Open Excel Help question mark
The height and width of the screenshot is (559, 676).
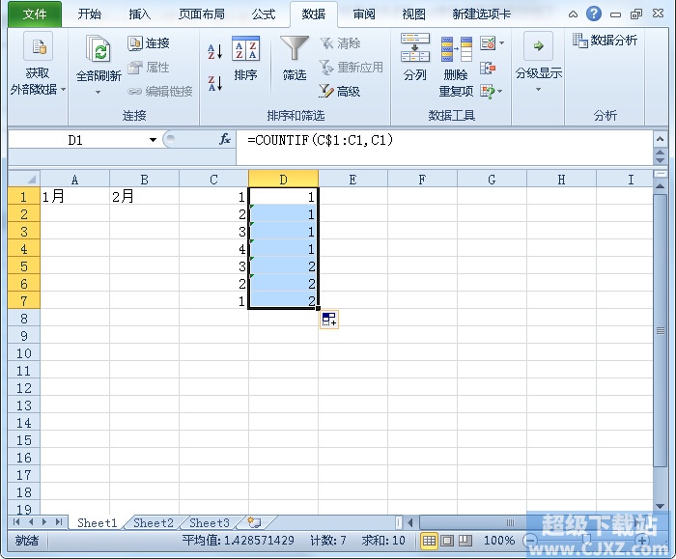594,14
